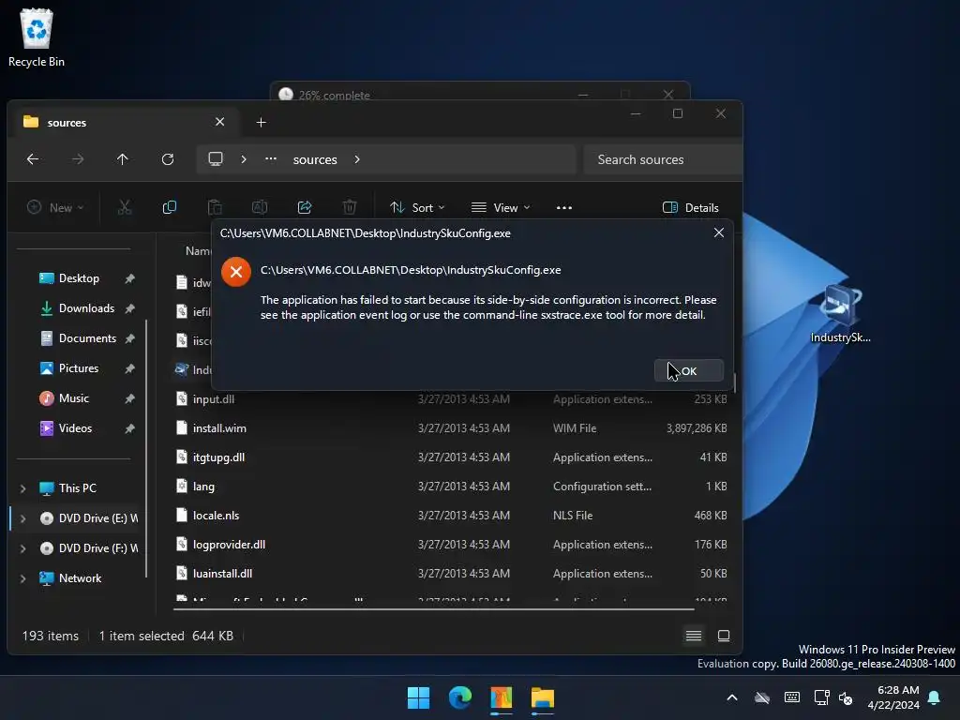960x720 pixels.
Task: Expand chevron after sources in address bar
Action: point(357,159)
